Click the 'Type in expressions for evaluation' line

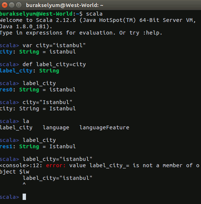tap(81, 33)
